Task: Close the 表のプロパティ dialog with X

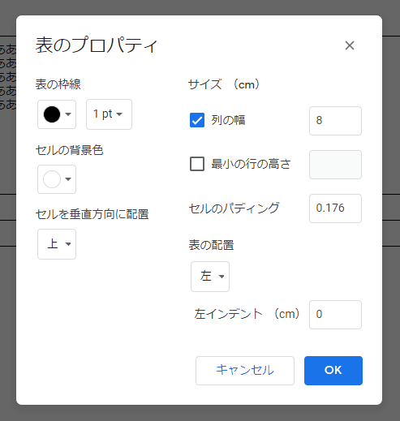Action: pos(350,45)
